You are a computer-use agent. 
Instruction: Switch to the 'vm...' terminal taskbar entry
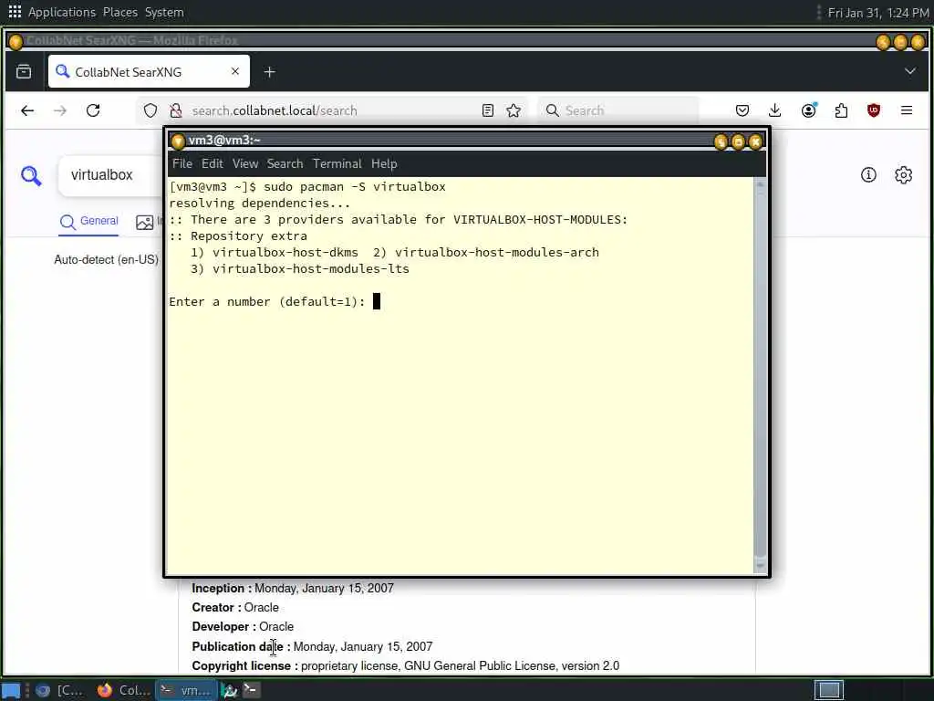(186, 690)
